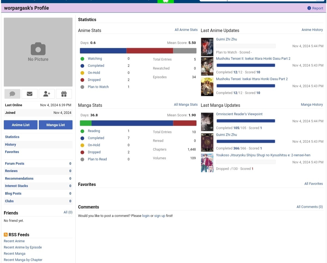
Task: Click the Report icon link
Action: click(309, 8)
